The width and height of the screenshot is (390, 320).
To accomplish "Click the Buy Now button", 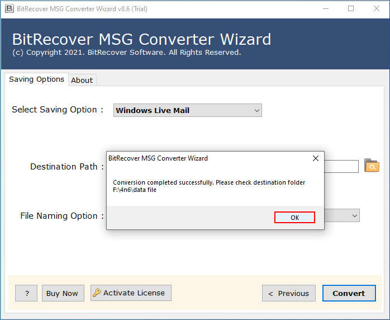I will tap(63, 293).
